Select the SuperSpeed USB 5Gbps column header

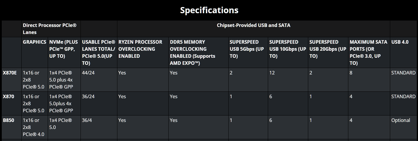point(246,49)
